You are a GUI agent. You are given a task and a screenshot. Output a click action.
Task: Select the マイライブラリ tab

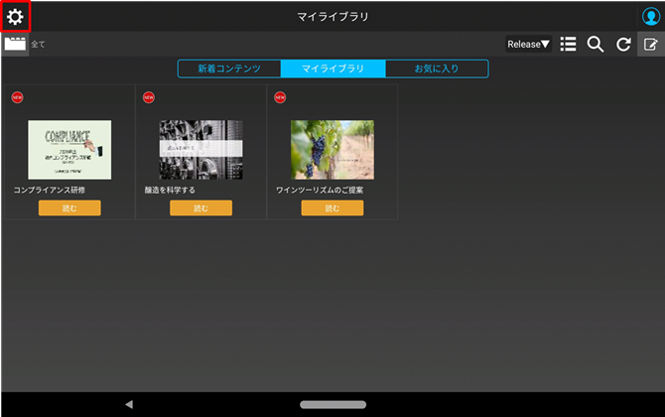coord(332,69)
